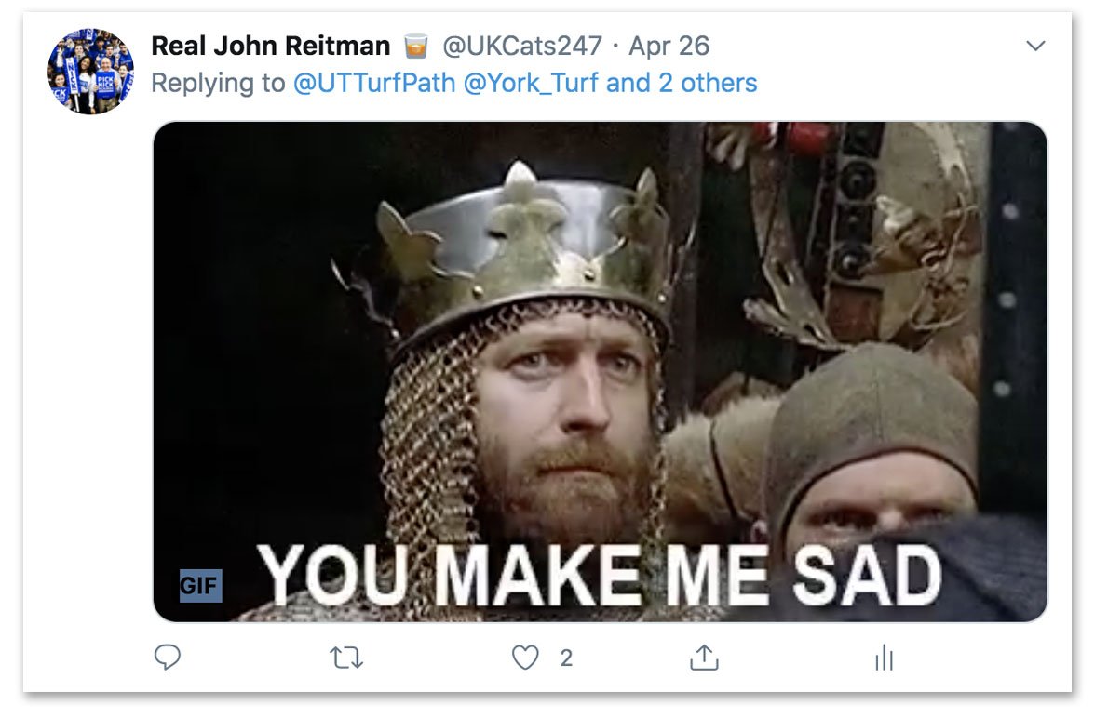
Task: Share the tweet using the upload arrow icon
Action: click(704, 658)
